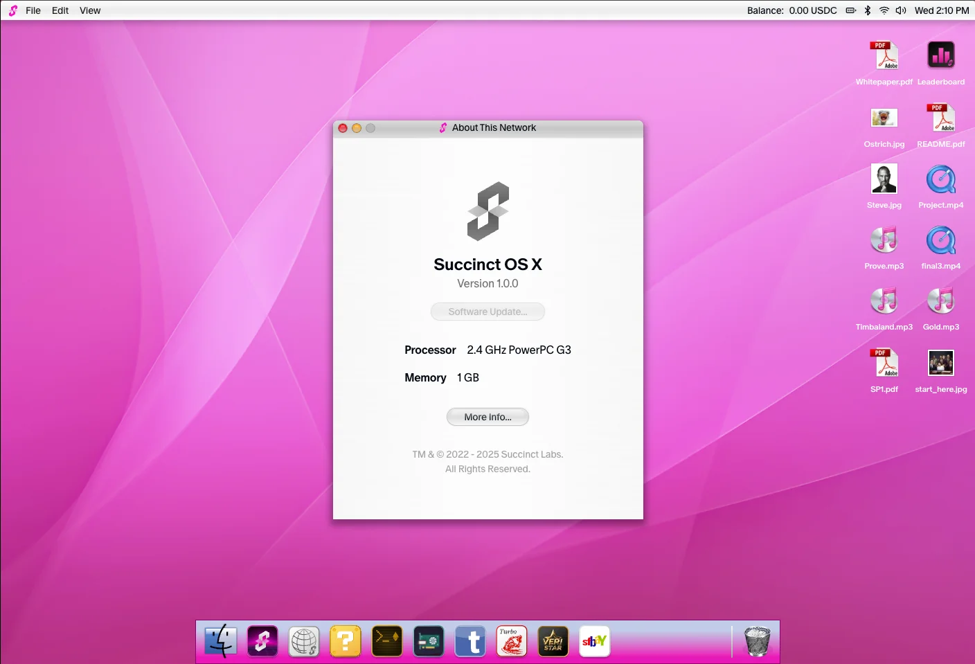Open the blue letter t dock app

(470, 641)
